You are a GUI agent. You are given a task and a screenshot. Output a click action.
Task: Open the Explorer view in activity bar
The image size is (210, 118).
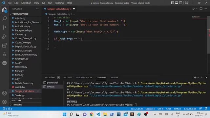(4, 10)
